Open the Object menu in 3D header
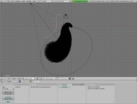The image size is (137, 104). click(x=19, y=79)
